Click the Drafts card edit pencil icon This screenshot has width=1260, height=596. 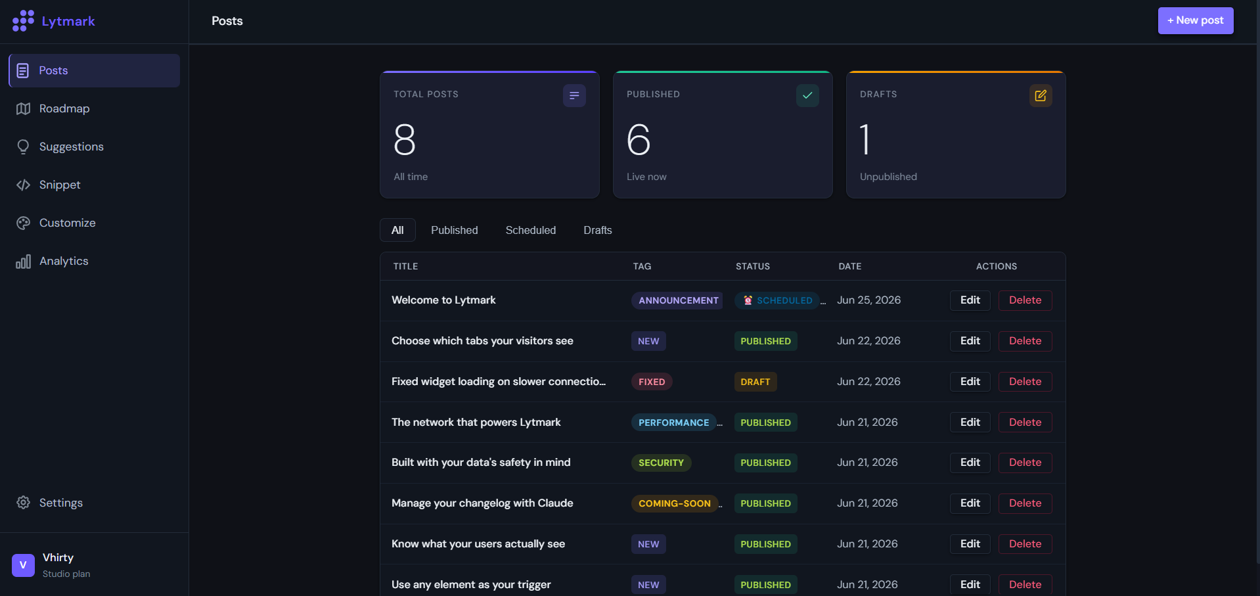point(1041,96)
